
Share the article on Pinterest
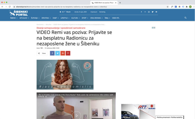click(x=68, y=53)
